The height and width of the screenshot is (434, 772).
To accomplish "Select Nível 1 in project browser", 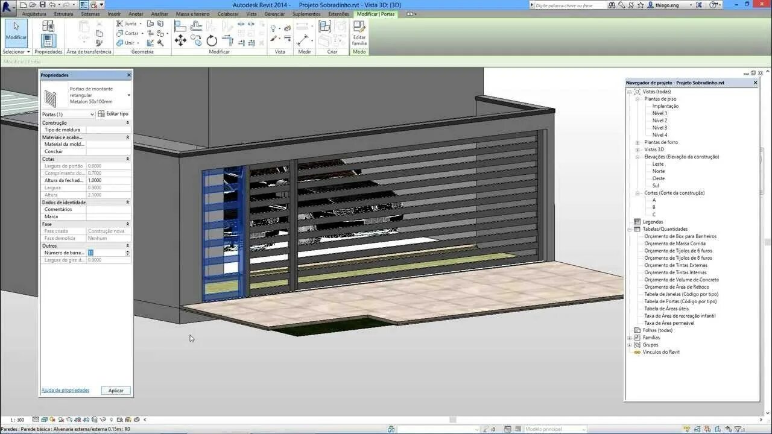I will [x=659, y=113].
